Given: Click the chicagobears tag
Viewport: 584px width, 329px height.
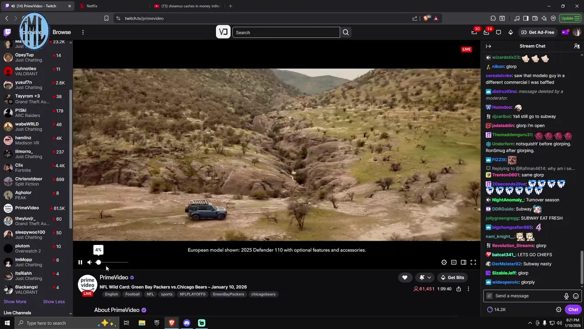Looking at the screenshot, I should [263, 294].
